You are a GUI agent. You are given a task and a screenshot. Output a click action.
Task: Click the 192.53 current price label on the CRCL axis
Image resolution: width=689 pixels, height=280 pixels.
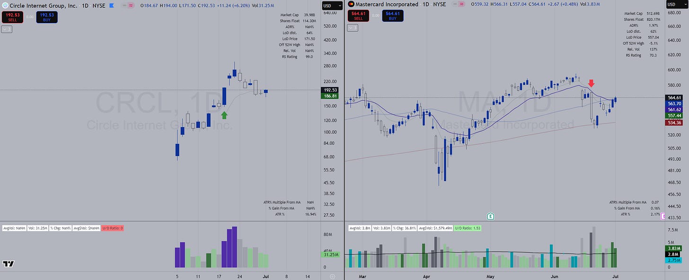[329, 90]
